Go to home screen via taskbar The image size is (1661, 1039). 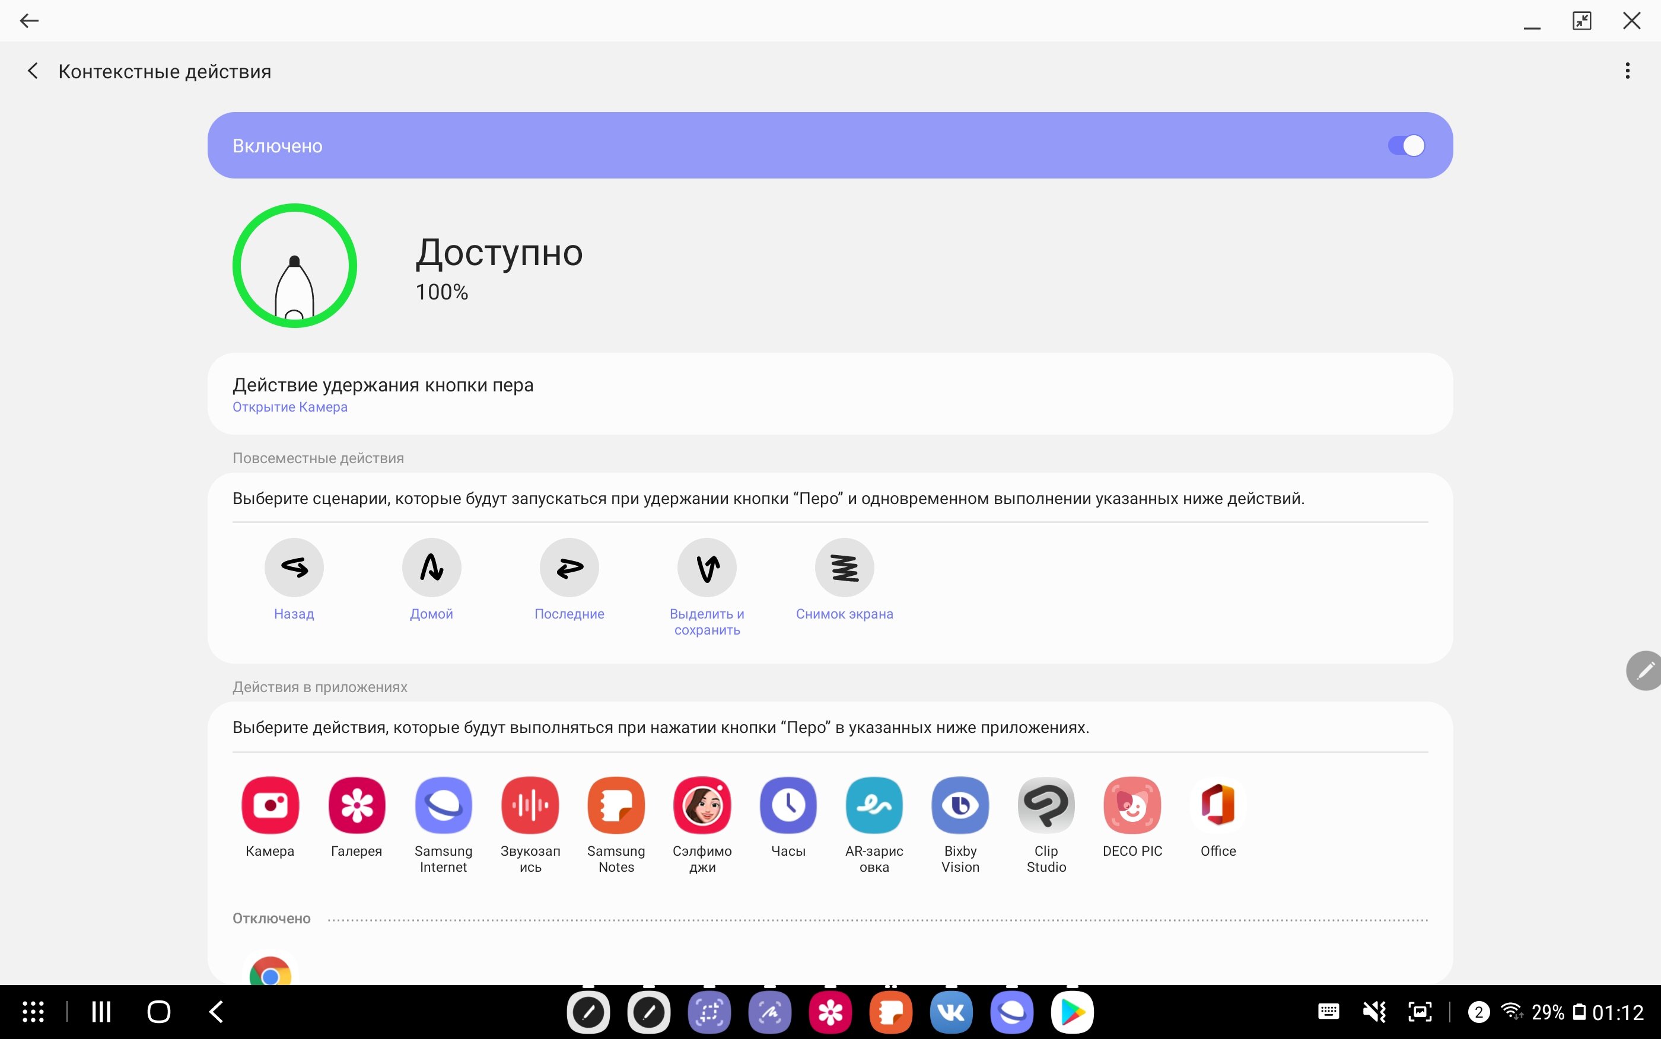pyautogui.click(x=159, y=1012)
